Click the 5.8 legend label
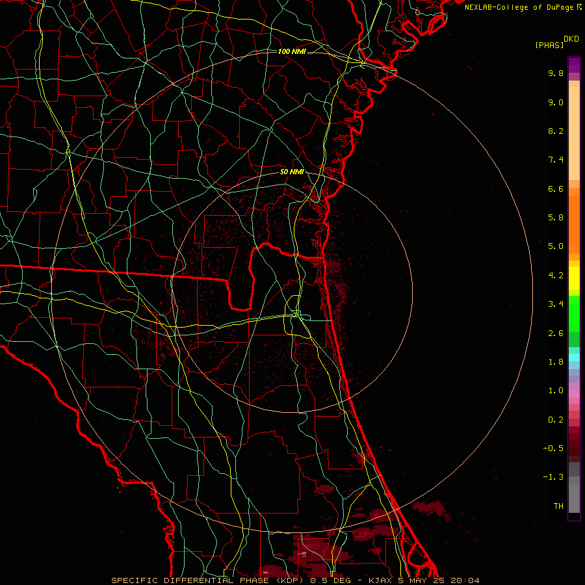This screenshot has height=585, width=585. (x=556, y=218)
